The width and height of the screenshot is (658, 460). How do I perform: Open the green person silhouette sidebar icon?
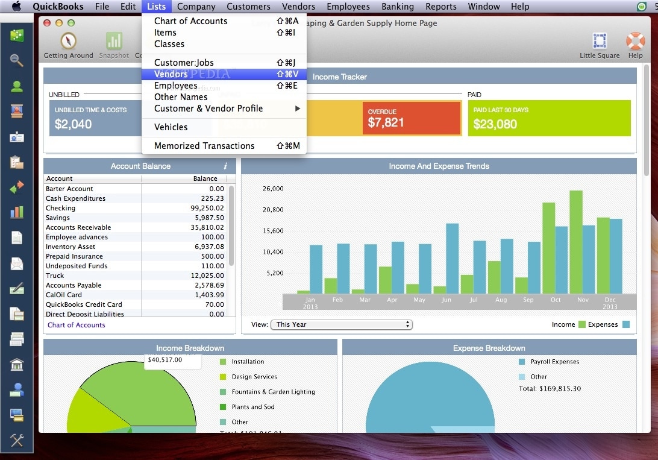17,86
